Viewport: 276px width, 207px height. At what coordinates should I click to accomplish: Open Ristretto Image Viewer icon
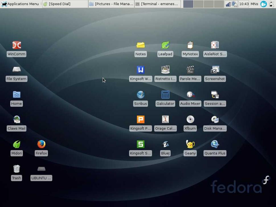point(165,70)
